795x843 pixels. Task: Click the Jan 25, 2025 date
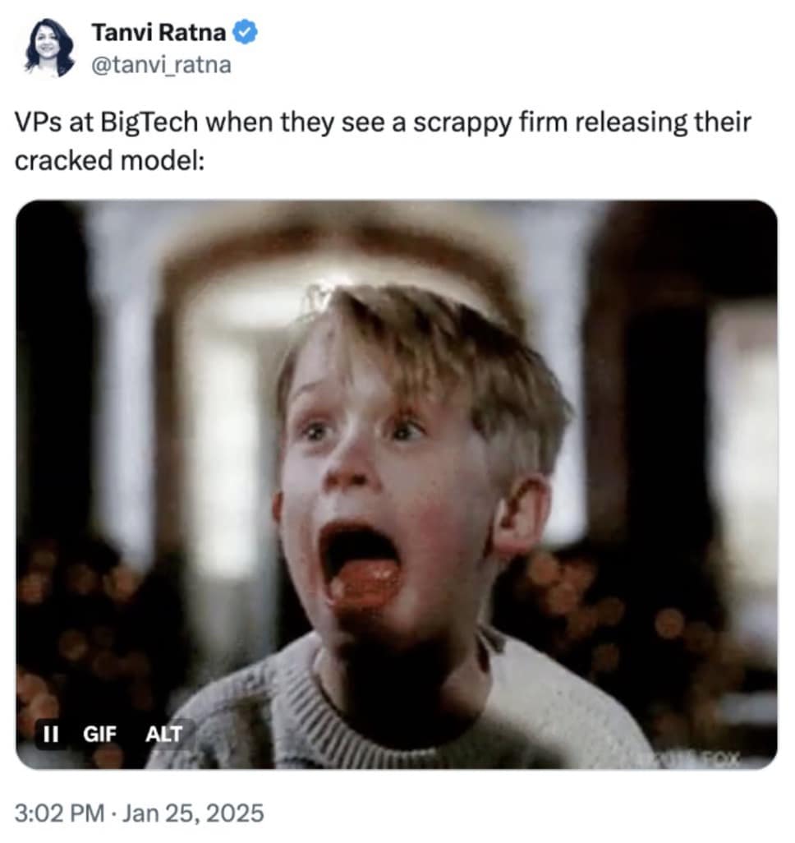[193, 813]
